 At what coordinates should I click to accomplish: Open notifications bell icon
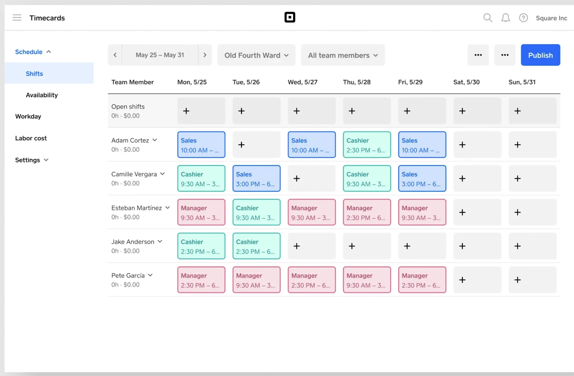(505, 18)
